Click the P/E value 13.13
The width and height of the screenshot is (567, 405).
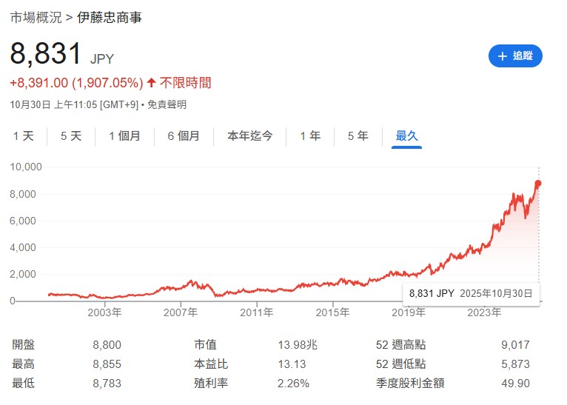click(x=292, y=364)
